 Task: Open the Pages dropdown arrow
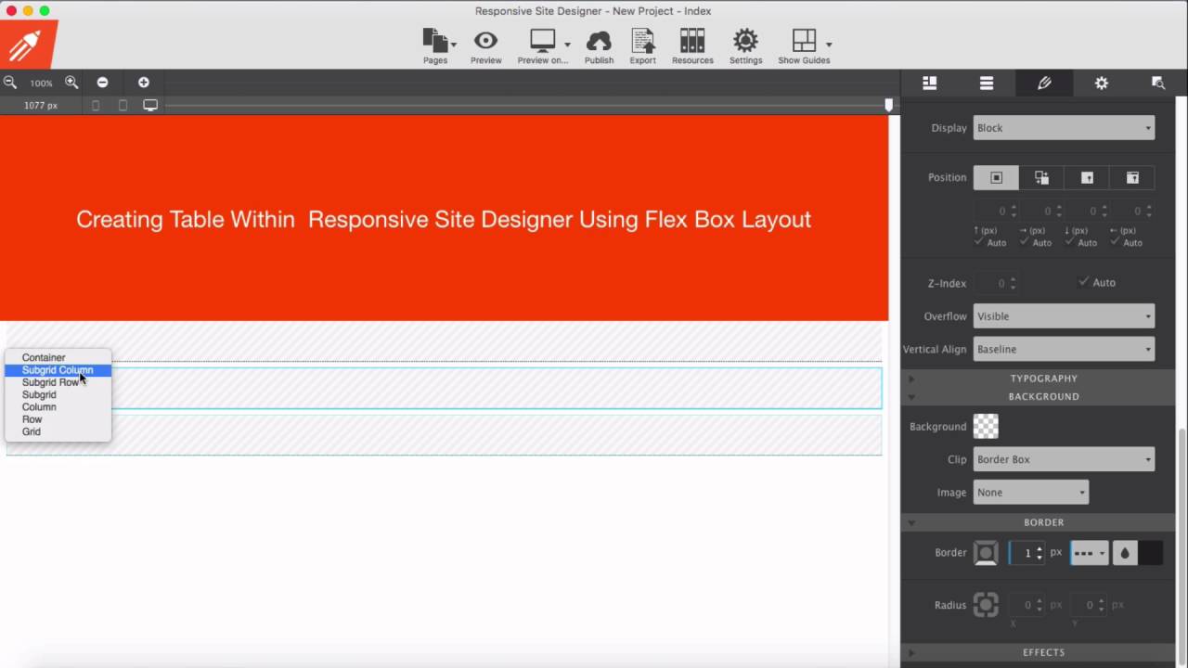click(x=454, y=45)
